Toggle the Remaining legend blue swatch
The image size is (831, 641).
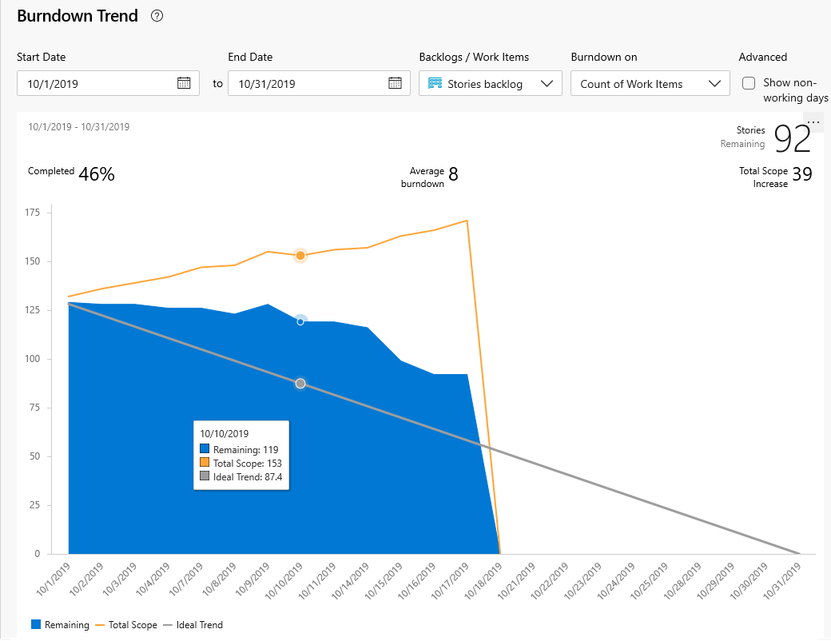pos(36,624)
